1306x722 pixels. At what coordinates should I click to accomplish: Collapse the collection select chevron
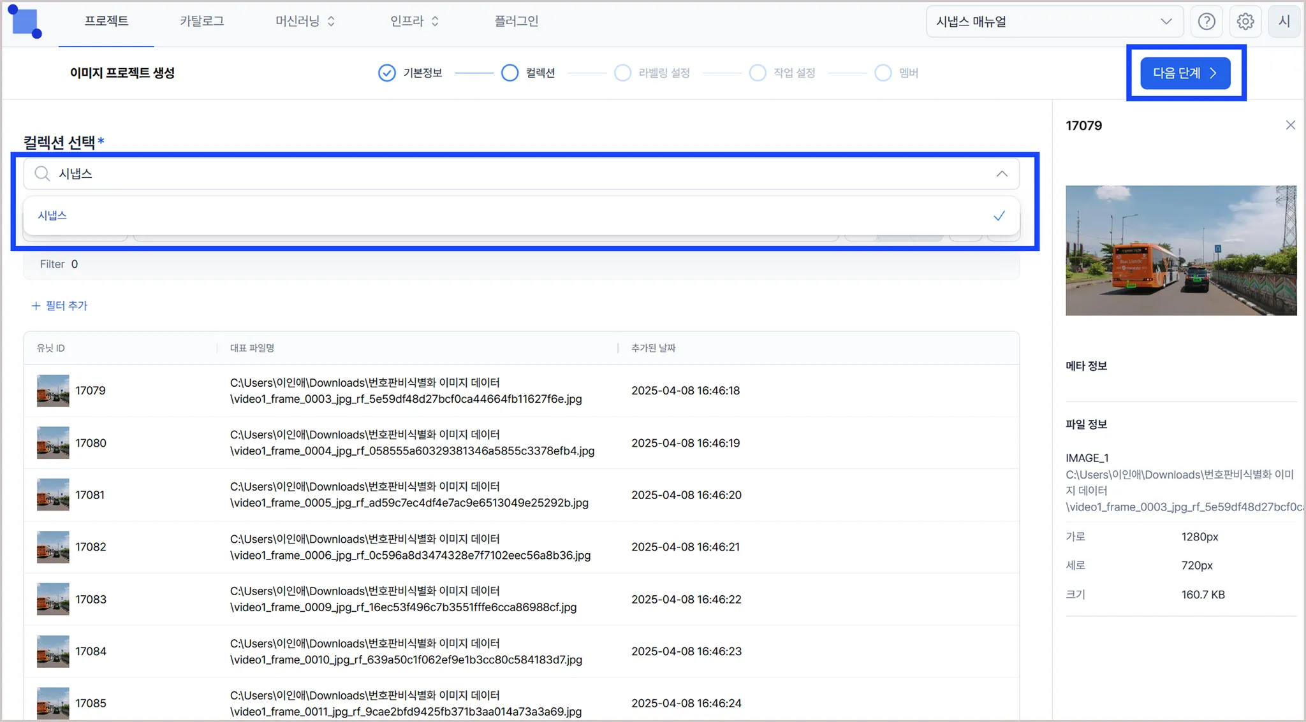point(1002,173)
